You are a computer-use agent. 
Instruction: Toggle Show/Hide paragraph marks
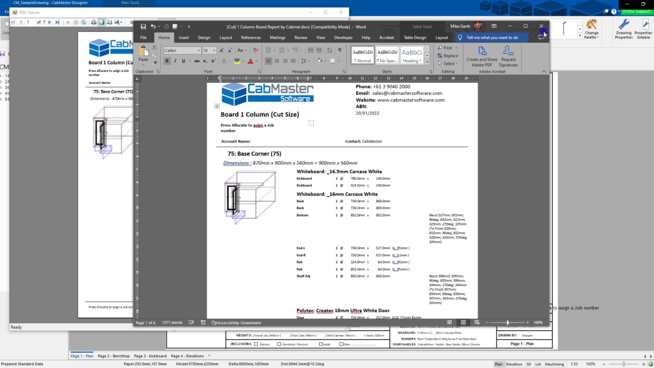tap(340, 50)
